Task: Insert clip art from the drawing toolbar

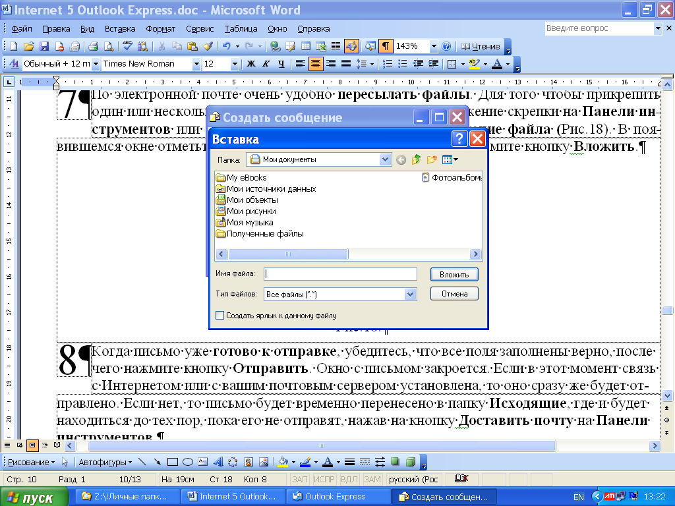Action: pyautogui.click(x=249, y=462)
